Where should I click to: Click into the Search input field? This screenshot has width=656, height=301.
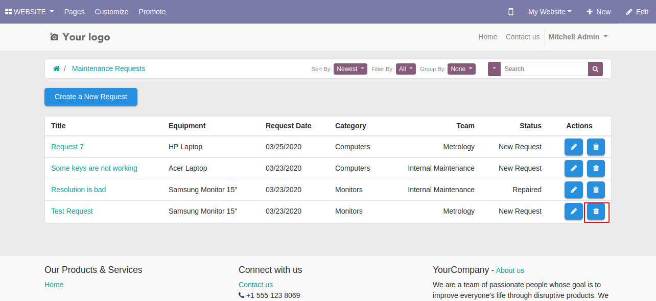click(544, 69)
